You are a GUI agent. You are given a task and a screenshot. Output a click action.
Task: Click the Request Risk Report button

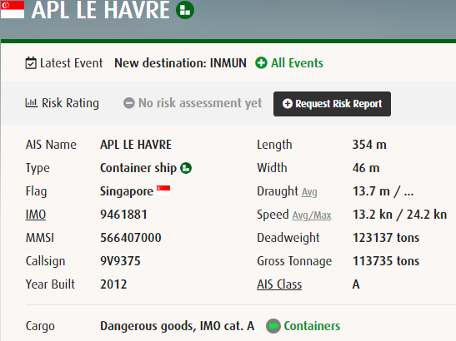point(332,104)
